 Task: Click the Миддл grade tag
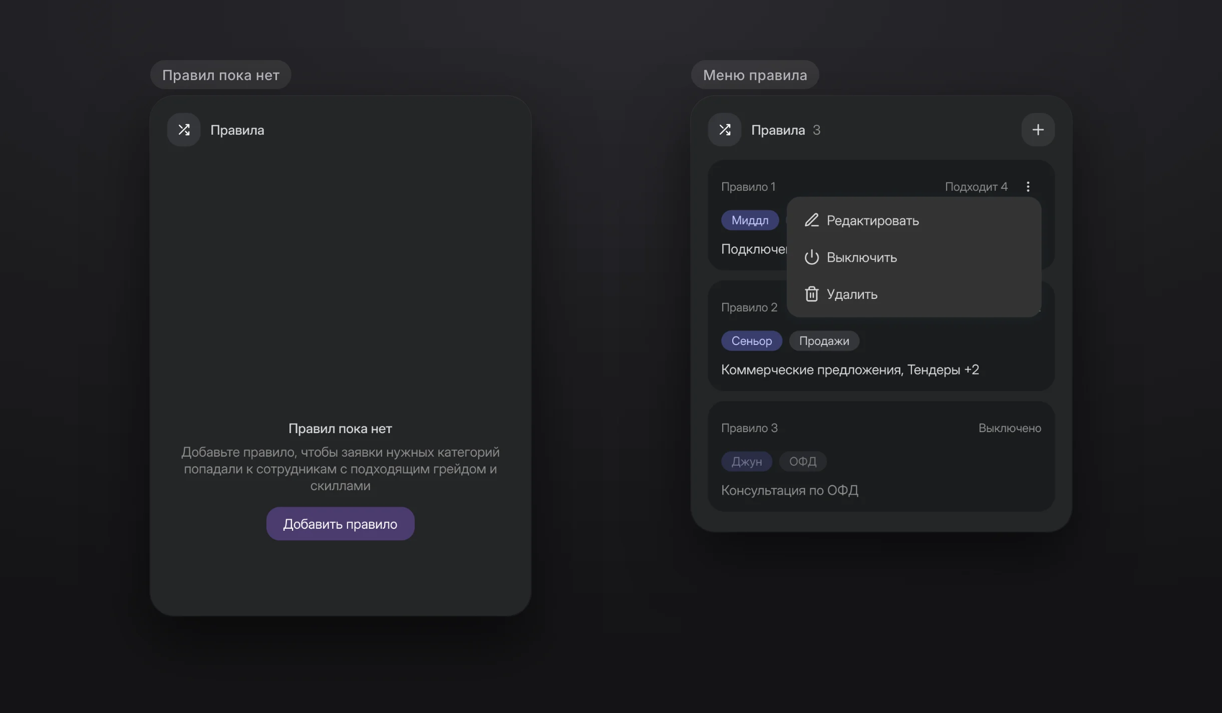click(x=750, y=220)
